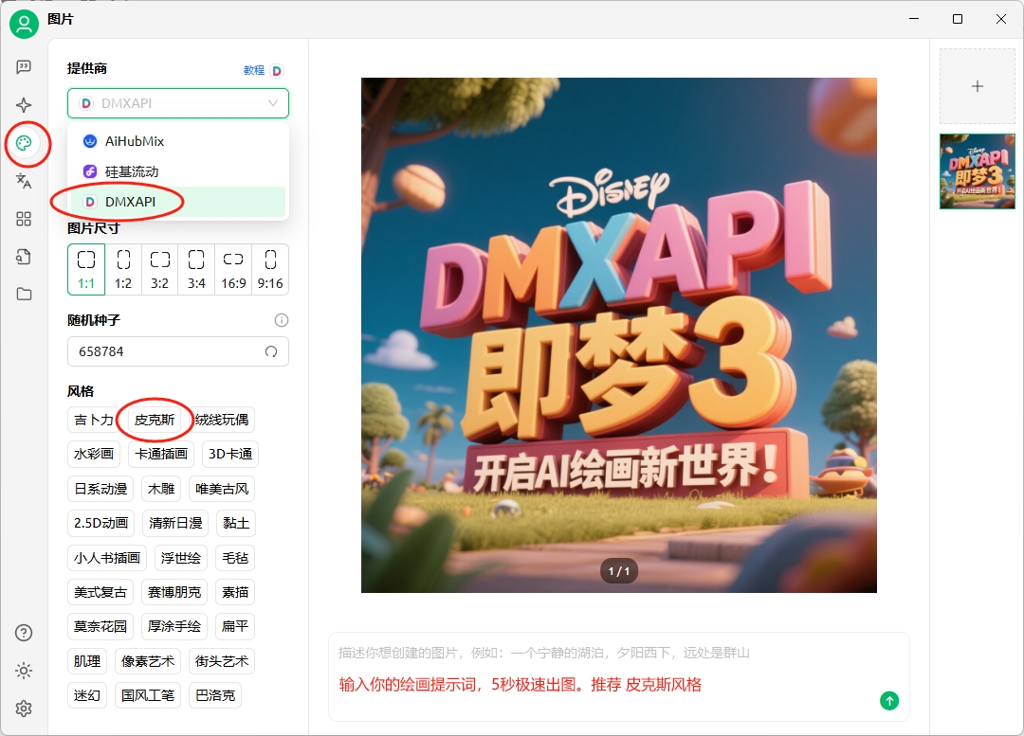Toggle the app theme with sun icon

pyautogui.click(x=24, y=671)
